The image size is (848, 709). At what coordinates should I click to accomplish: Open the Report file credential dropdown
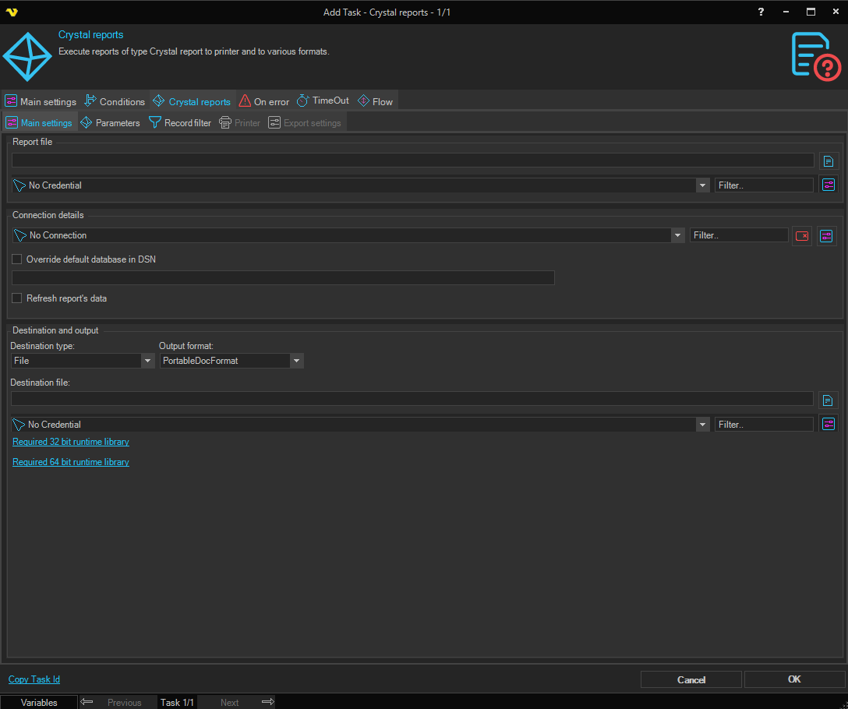point(702,185)
